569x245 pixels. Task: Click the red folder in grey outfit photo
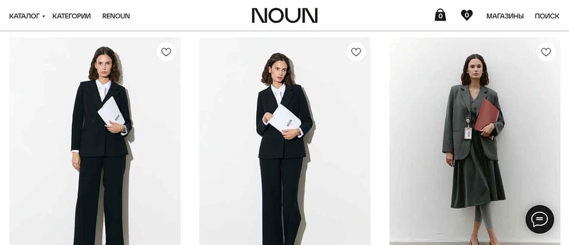pyautogui.click(x=487, y=116)
